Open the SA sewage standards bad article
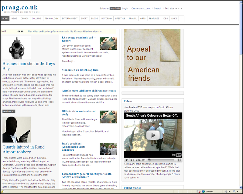 click(x=79, y=39)
